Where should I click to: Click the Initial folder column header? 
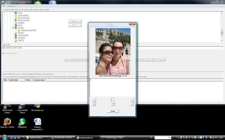tap(17, 80)
